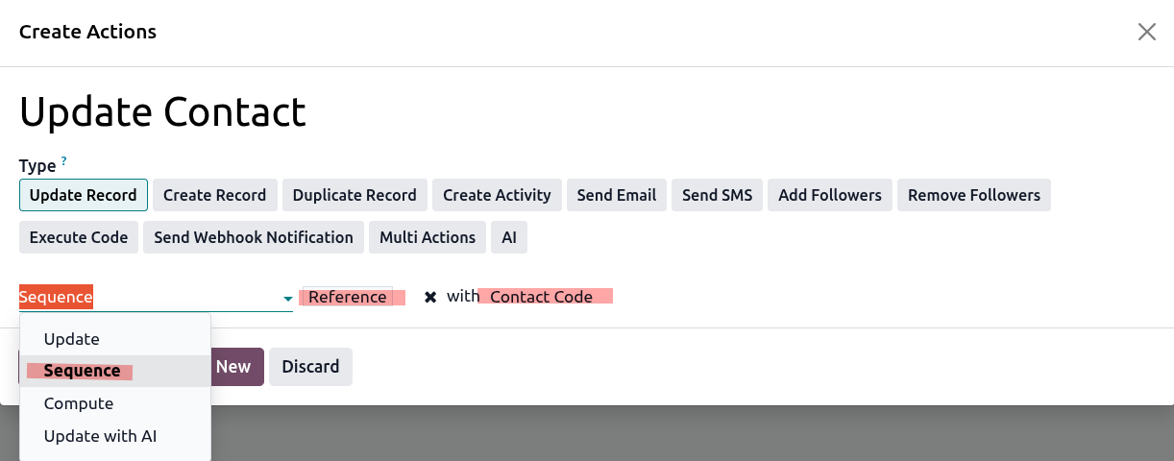
Task: Close the Create Actions dialog
Action: [x=1146, y=32]
